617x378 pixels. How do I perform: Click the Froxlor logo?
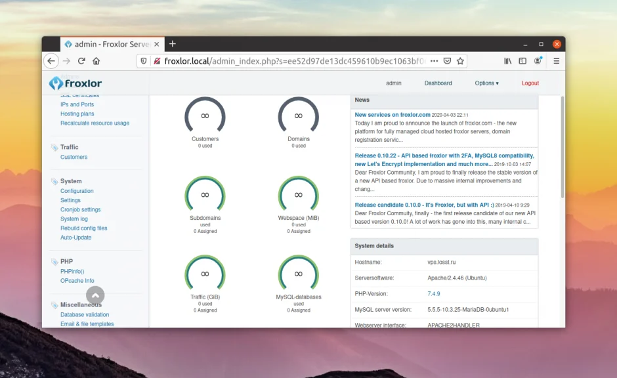75,83
